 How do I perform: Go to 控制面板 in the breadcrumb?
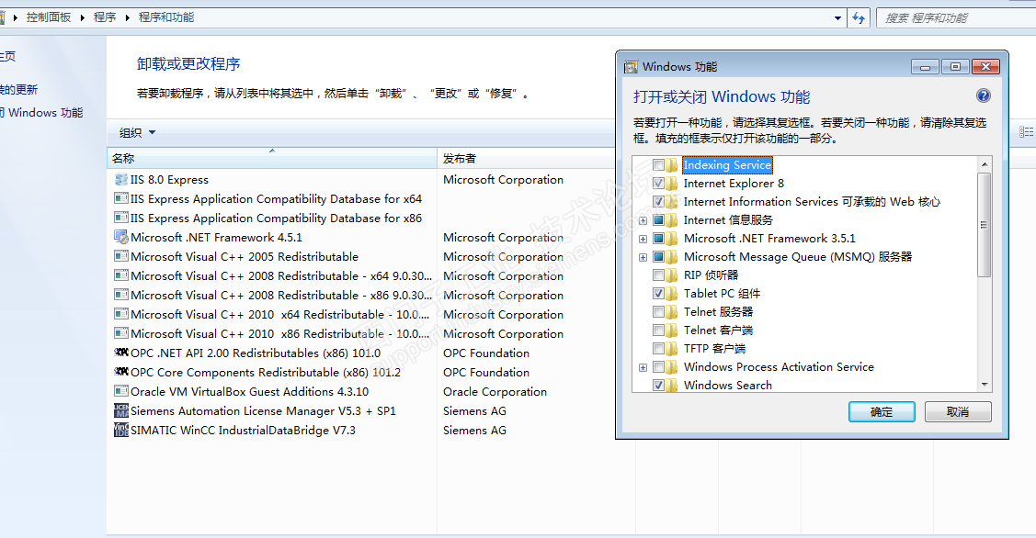pyautogui.click(x=49, y=17)
